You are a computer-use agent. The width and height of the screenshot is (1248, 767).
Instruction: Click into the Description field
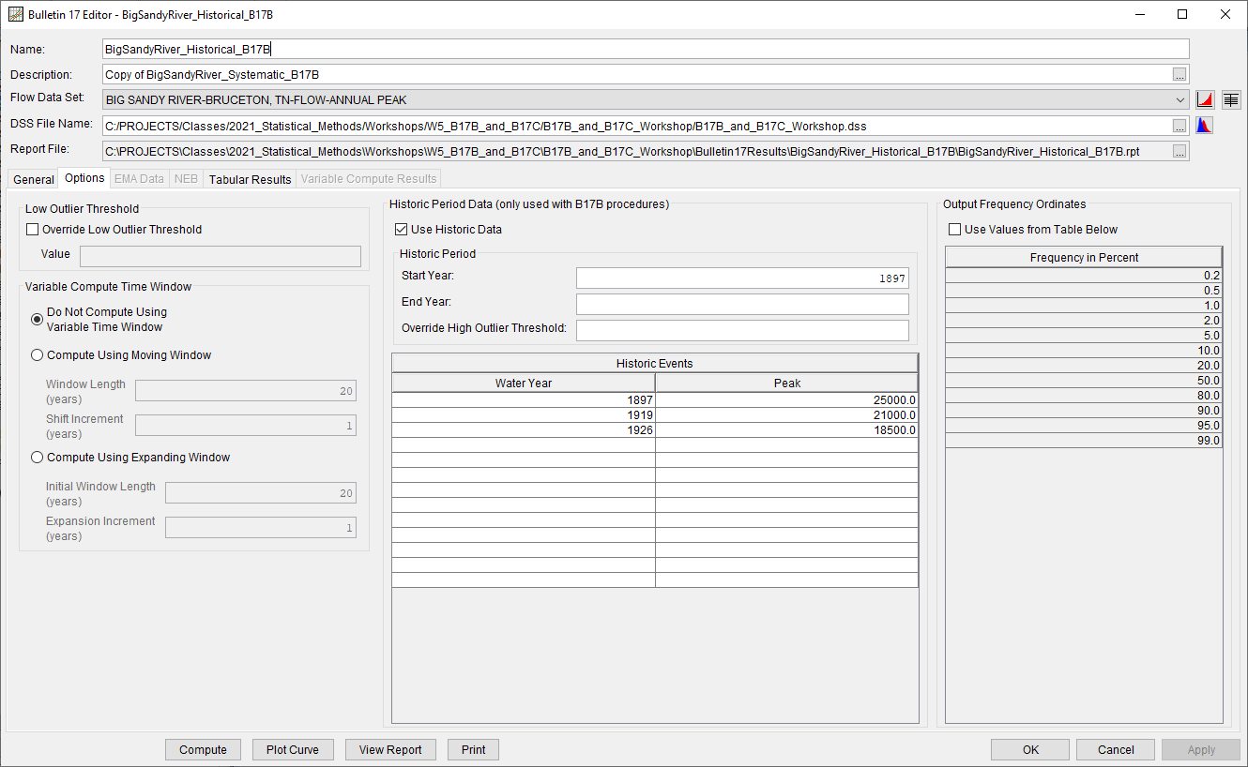pyautogui.click(x=635, y=74)
